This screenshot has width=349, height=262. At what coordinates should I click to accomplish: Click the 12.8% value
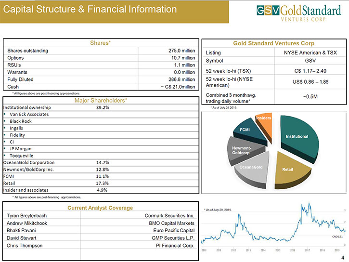[x=103, y=170]
